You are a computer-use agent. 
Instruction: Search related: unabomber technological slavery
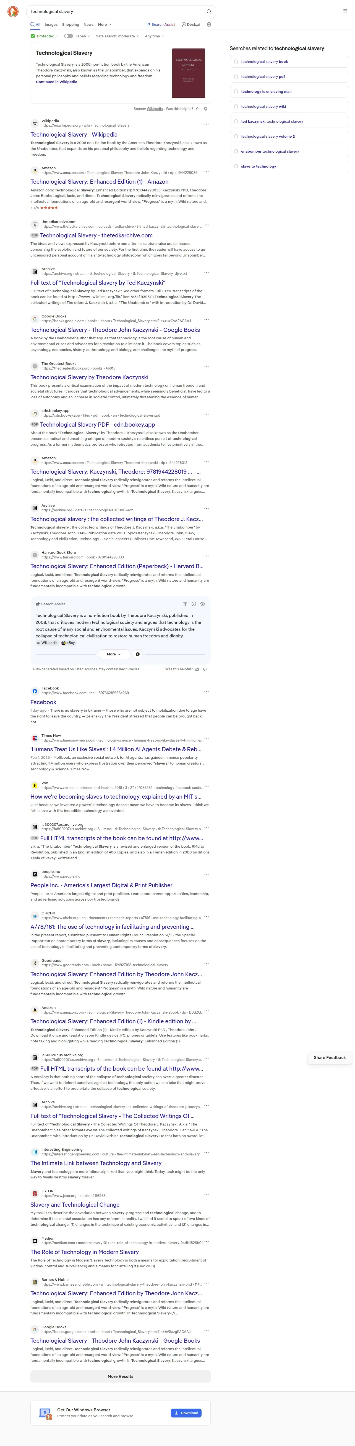click(289, 152)
